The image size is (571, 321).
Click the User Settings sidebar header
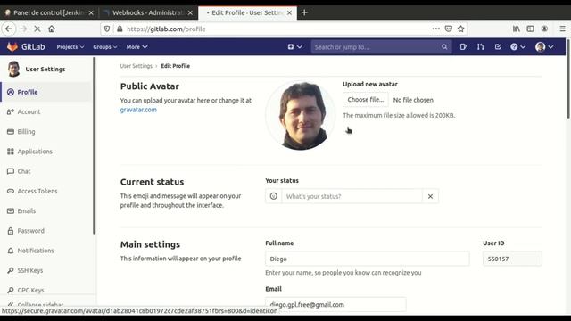[x=37, y=69]
